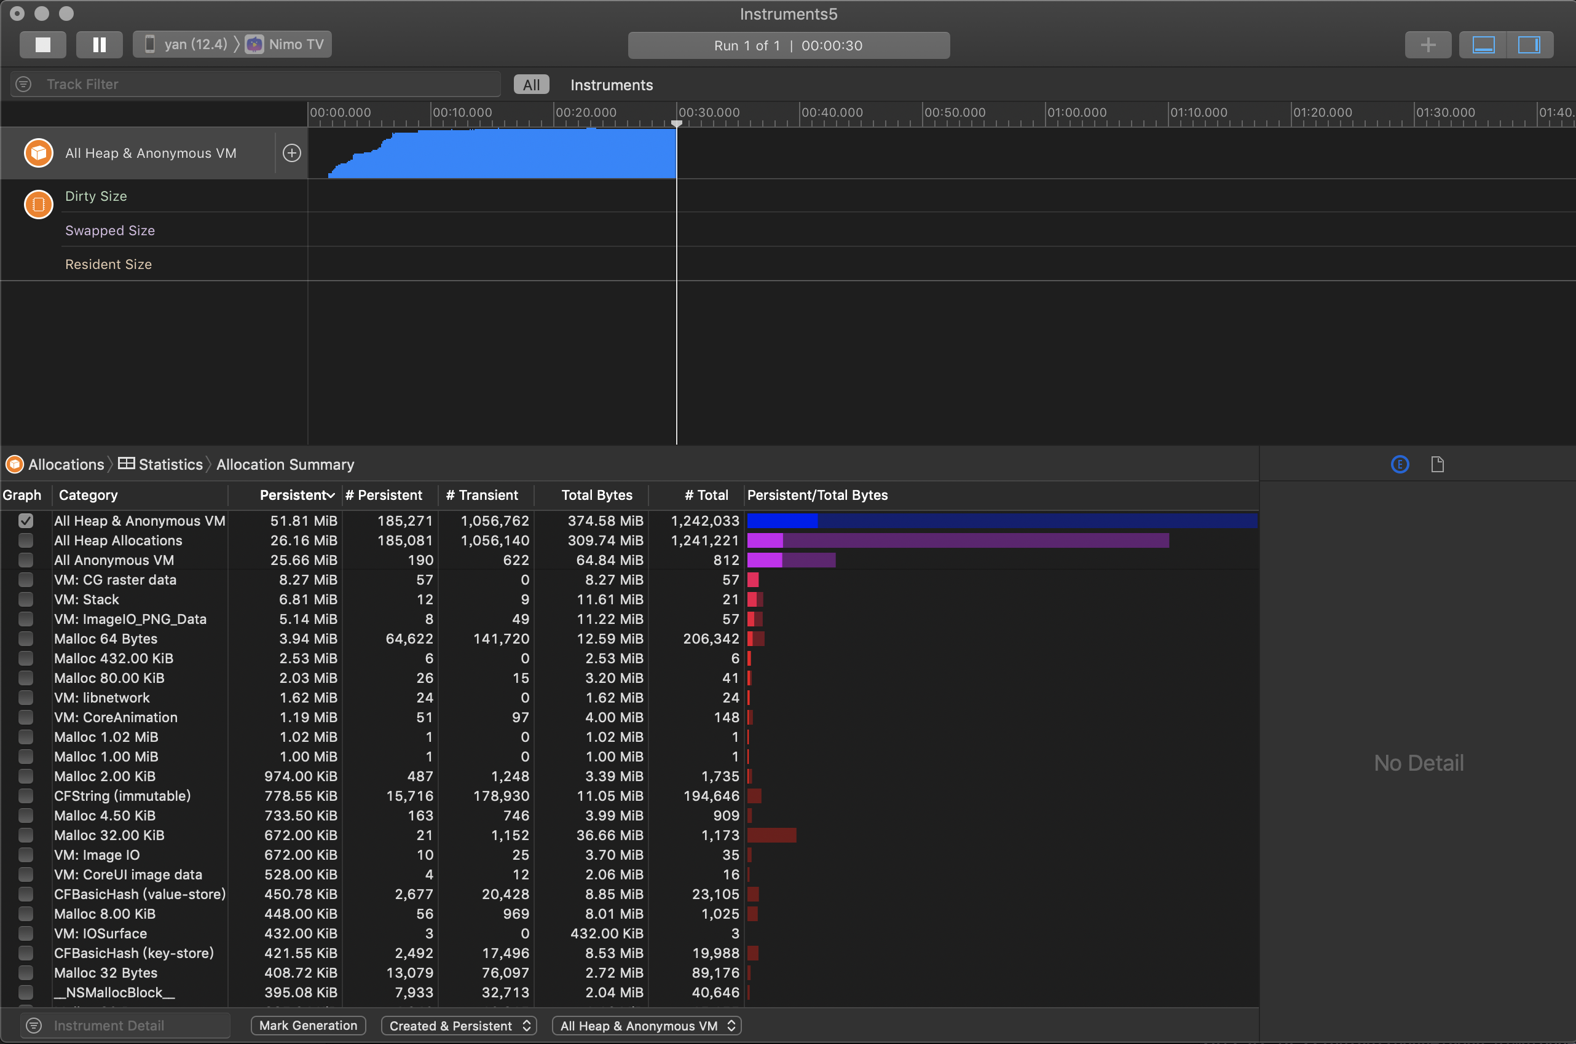Open the All Heap & Anonymous VM popup at the bottom
The width and height of the screenshot is (1576, 1044).
(x=647, y=1026)
